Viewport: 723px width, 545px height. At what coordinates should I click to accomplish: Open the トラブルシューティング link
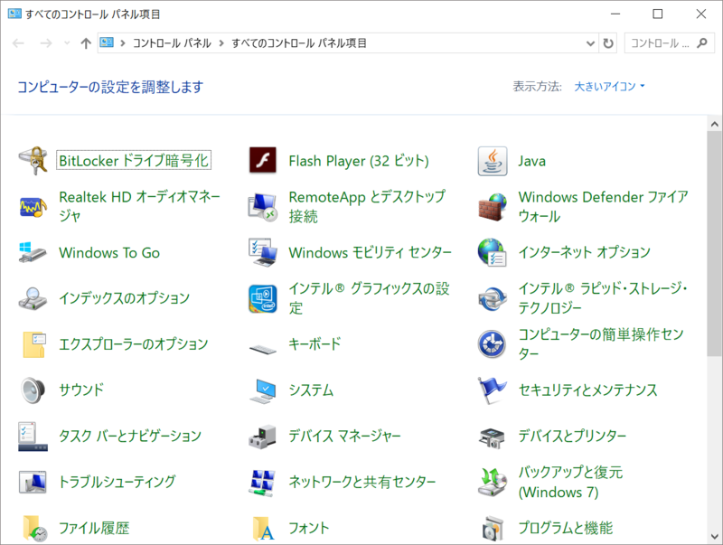click(x=117, y=482)
